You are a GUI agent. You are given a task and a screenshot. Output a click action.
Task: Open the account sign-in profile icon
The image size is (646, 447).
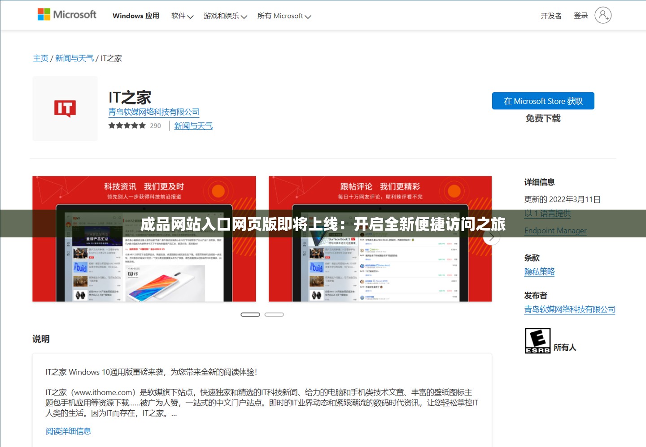pyautogui.click(x=603, y=15)
